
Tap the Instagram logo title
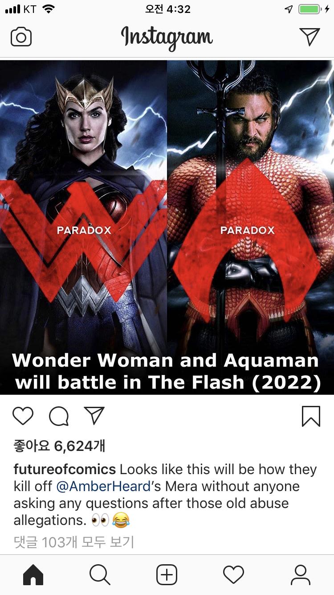[167, 37]
